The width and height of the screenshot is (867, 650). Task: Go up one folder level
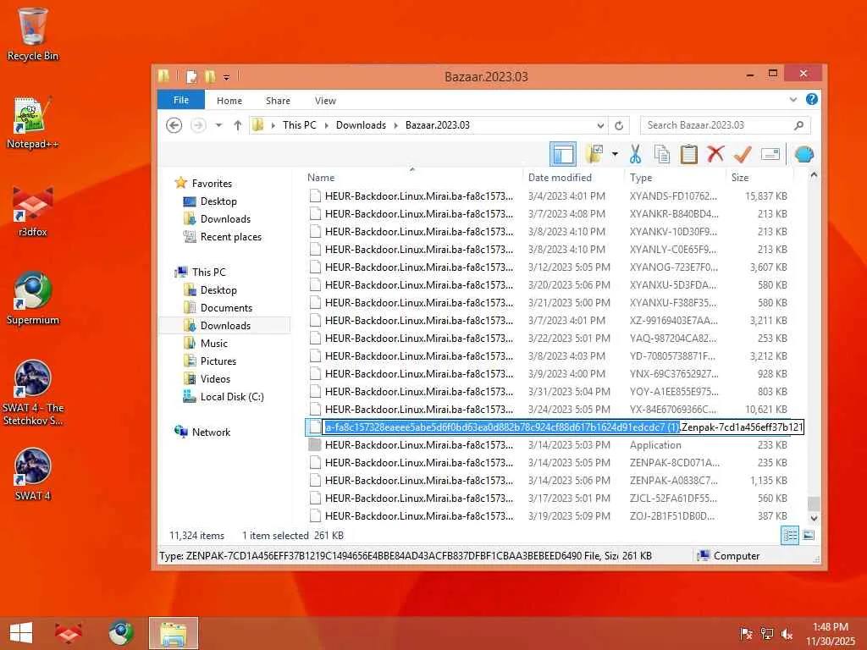point(238,125)
